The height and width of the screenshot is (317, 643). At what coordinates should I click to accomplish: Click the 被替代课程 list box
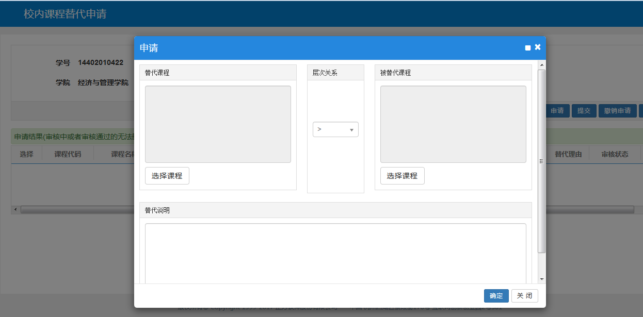tap(453, 124)
